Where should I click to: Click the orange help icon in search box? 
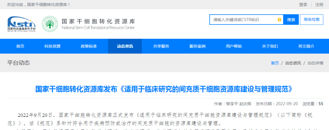click(279, 20)
